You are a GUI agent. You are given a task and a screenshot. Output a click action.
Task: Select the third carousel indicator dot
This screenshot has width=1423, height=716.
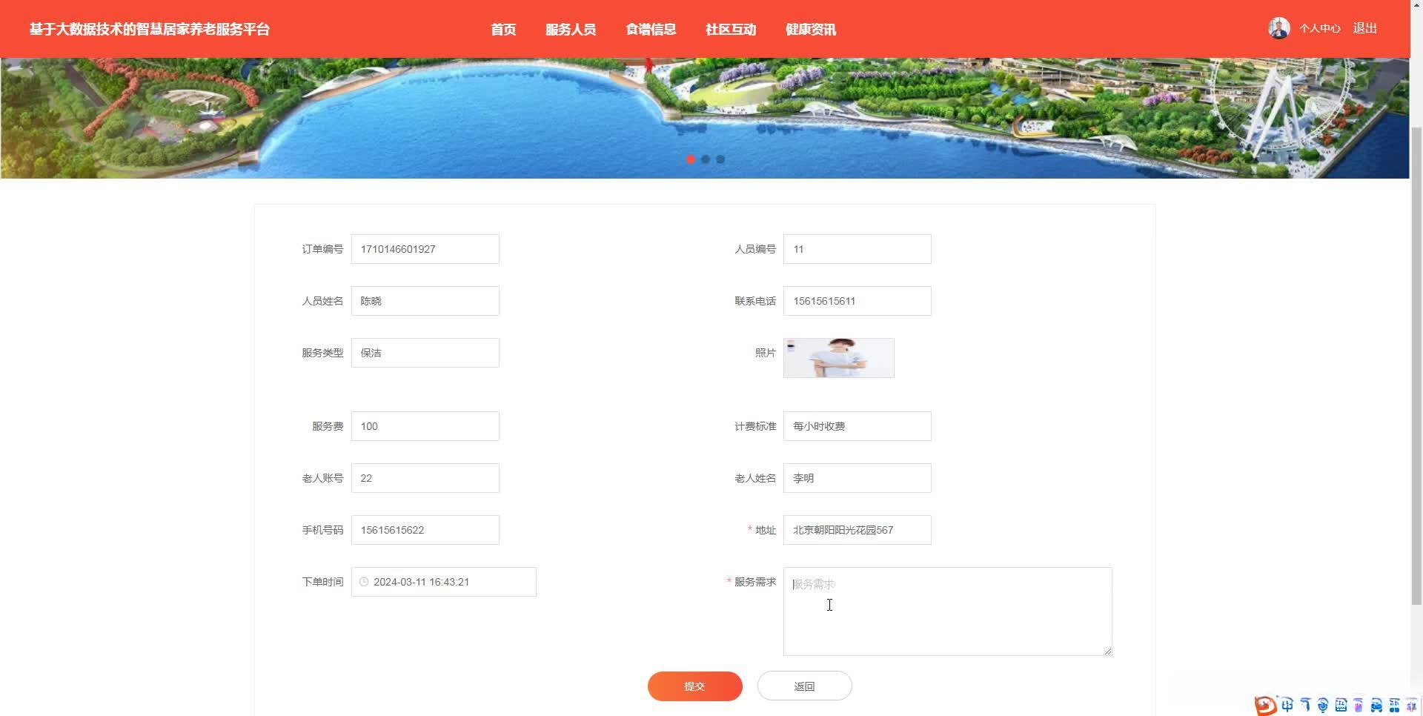(x=720, y=159)
